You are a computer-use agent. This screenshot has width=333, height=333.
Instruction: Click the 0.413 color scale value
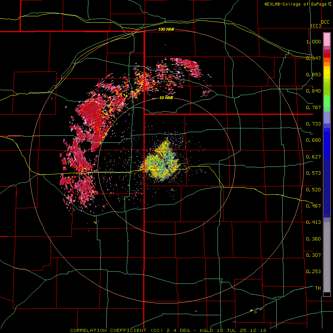[313, 222]
